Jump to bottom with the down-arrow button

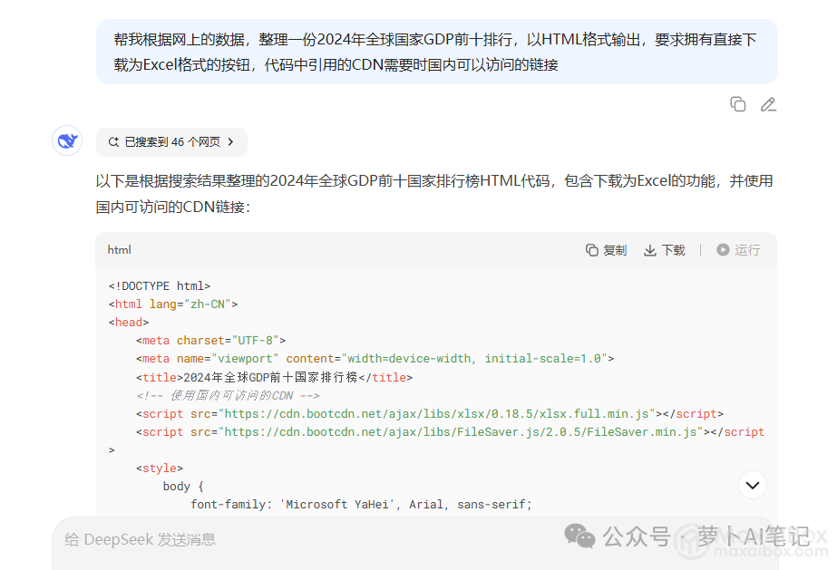click(x=752, y=486)
